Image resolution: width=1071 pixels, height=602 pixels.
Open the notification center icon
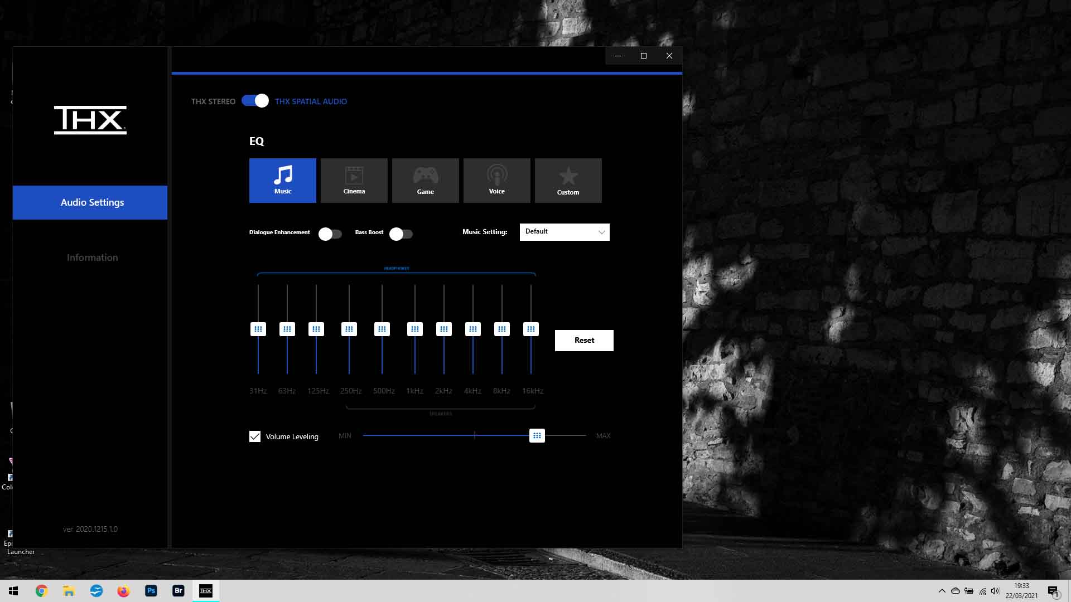click(1053, 591)
